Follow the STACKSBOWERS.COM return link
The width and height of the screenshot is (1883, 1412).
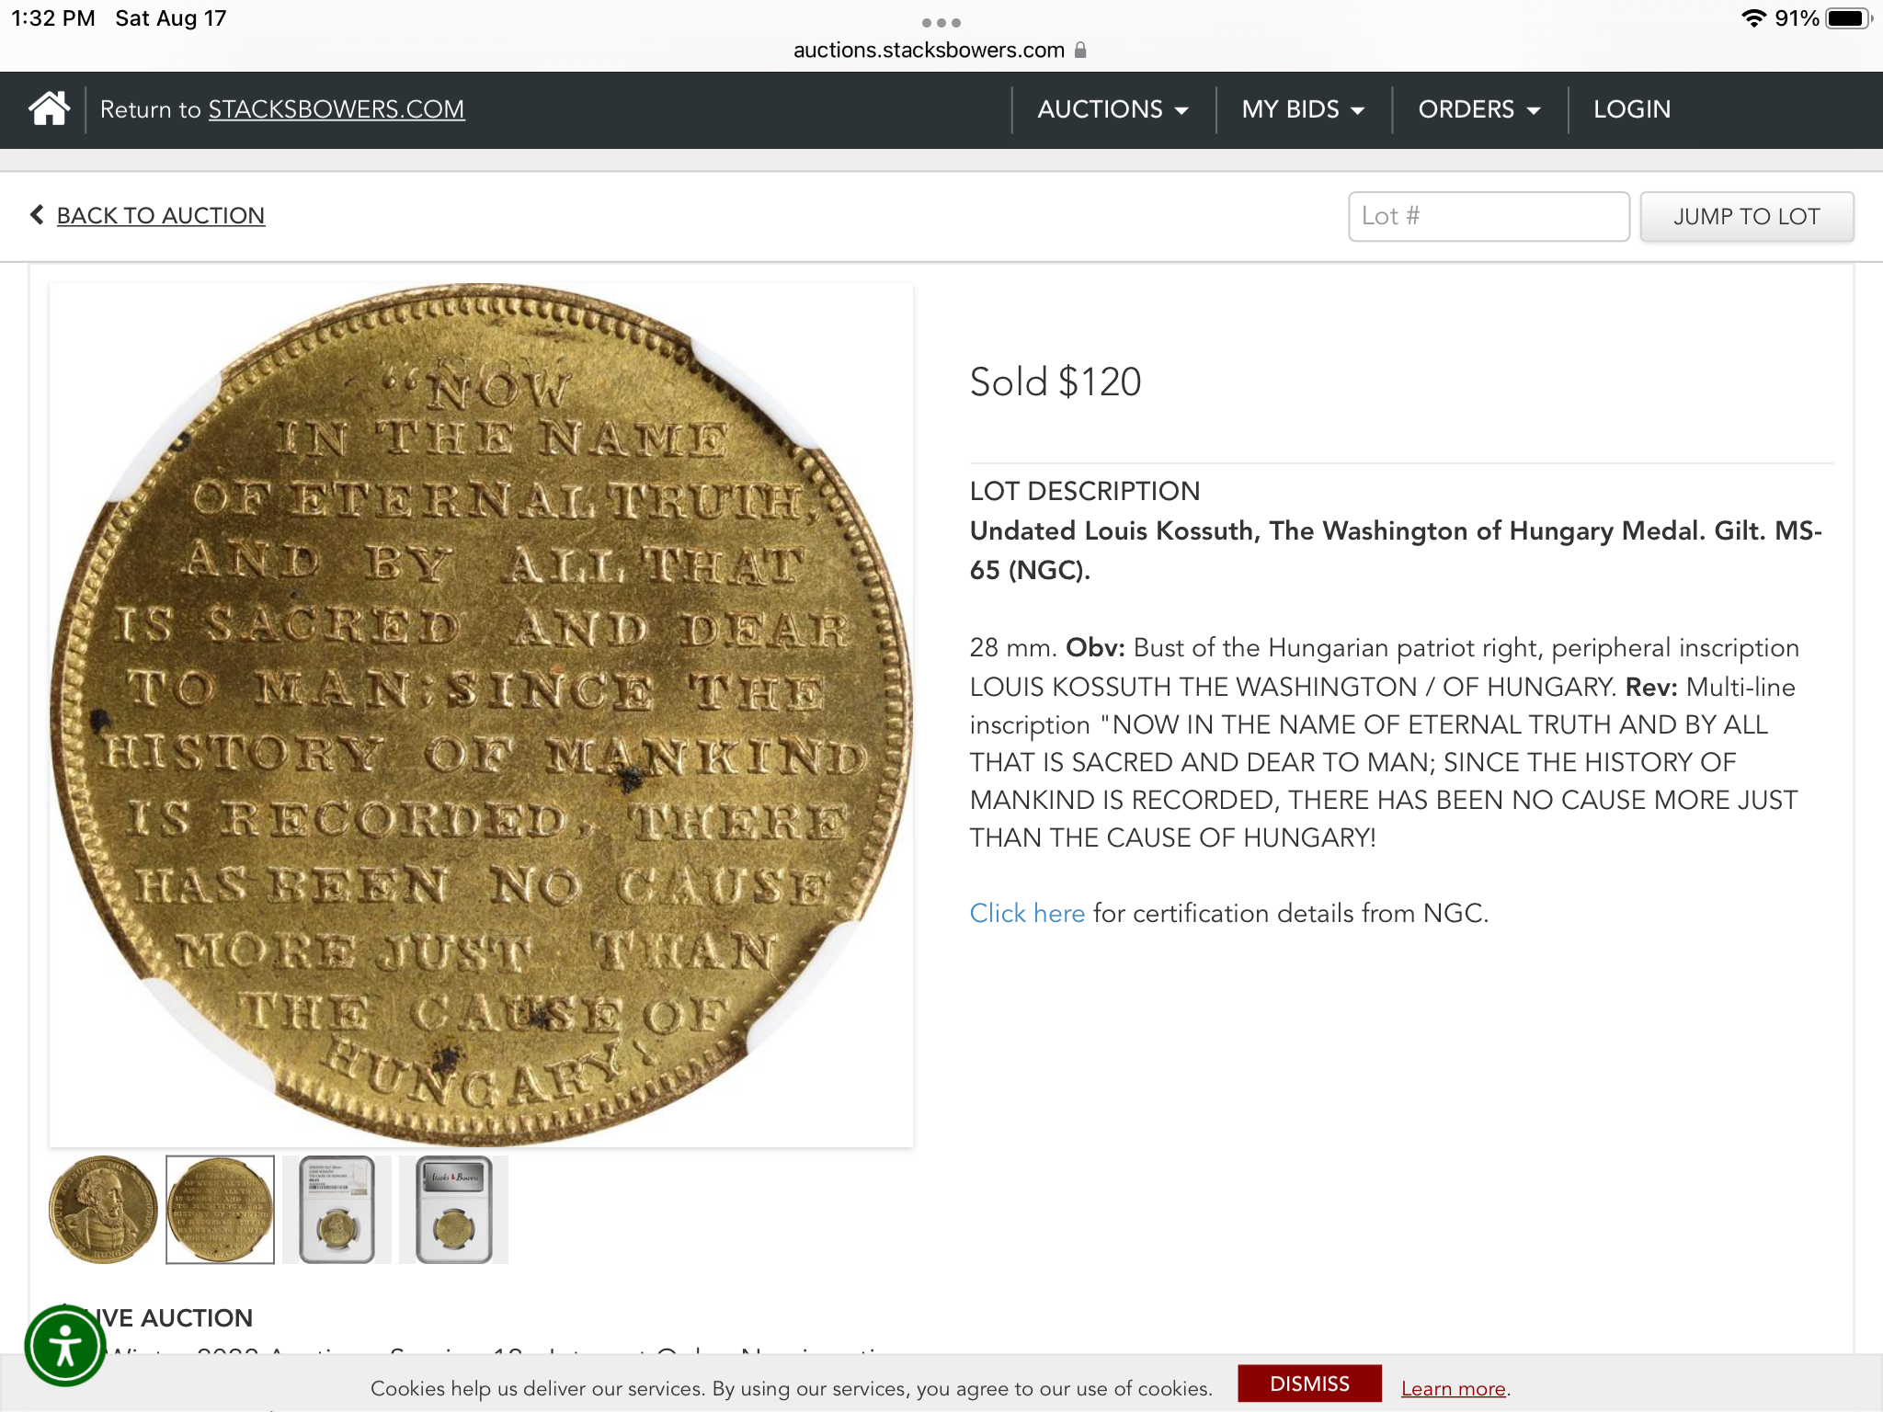coord(337,109)
